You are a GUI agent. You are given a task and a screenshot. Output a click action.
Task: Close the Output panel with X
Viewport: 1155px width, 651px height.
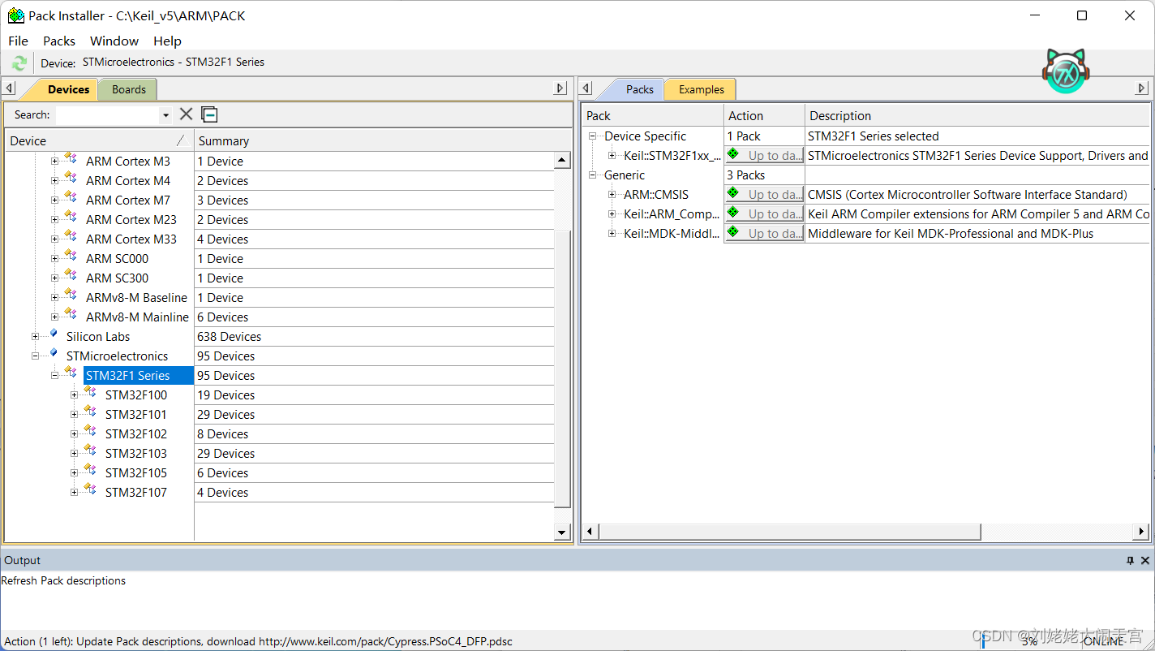1145,560
